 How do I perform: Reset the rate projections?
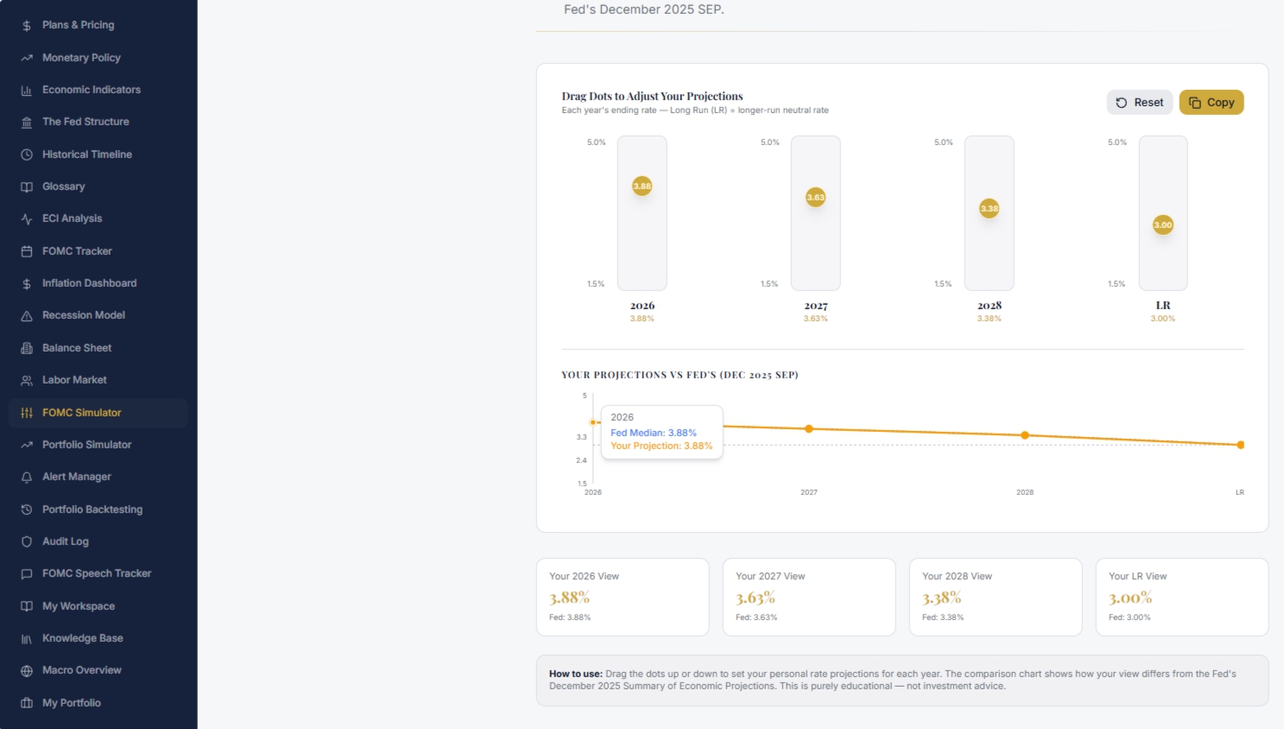pyautogui.click(x=1140, y=102)
